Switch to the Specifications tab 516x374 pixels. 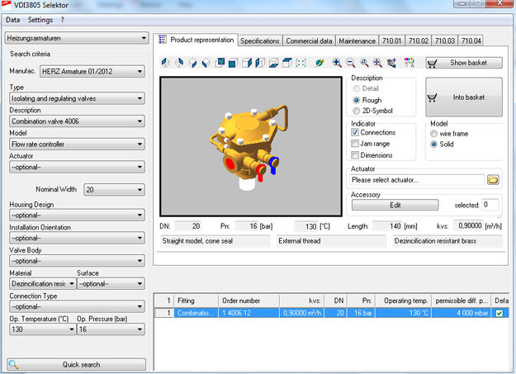coord(259,40)
